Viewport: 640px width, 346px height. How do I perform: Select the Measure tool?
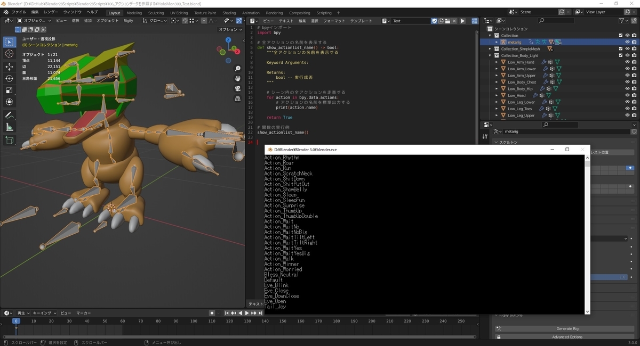coord(9,126)
